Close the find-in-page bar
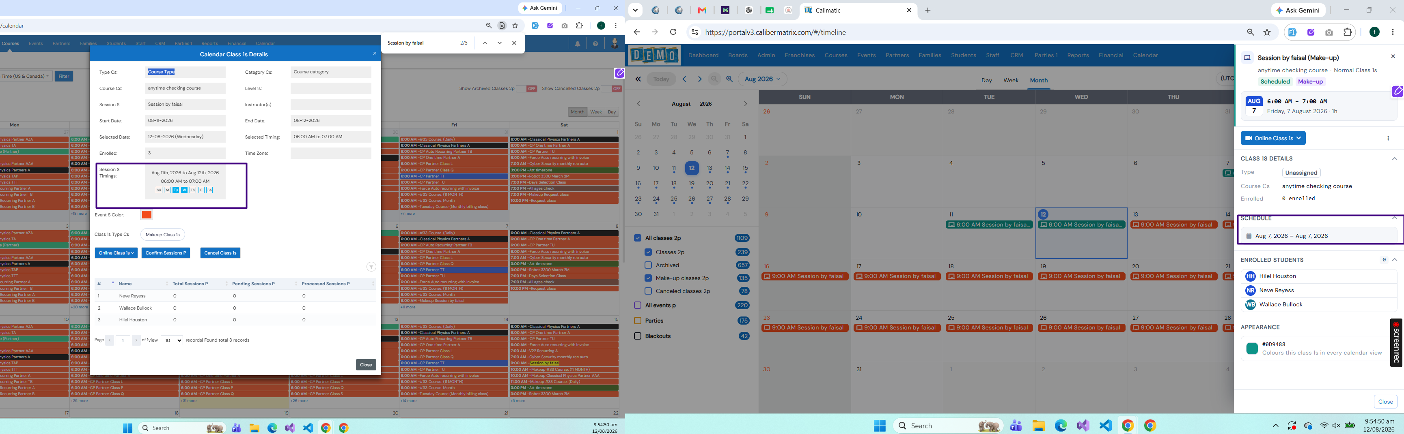Viewport: 1404px width, 434px height. [514, 43]
